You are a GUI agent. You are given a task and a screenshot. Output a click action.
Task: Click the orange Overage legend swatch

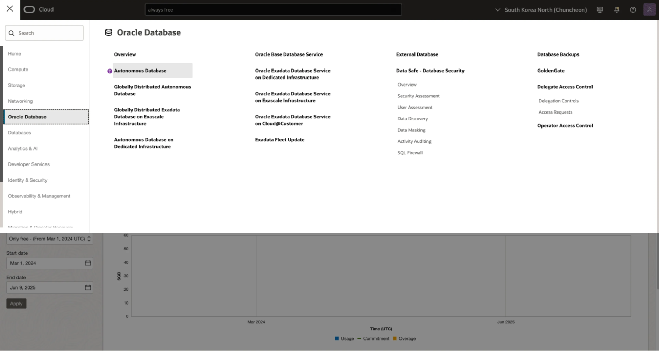coord(395,338)
